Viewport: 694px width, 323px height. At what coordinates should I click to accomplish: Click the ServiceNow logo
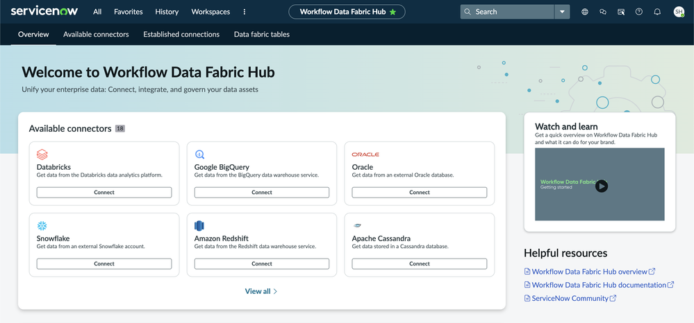(x=46, y=12)
